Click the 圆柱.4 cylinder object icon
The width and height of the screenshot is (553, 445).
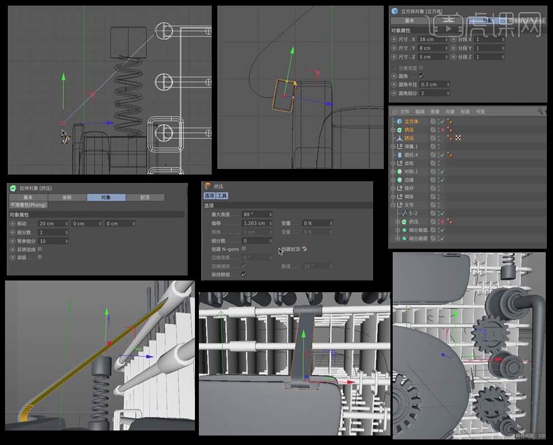point(399,154)
